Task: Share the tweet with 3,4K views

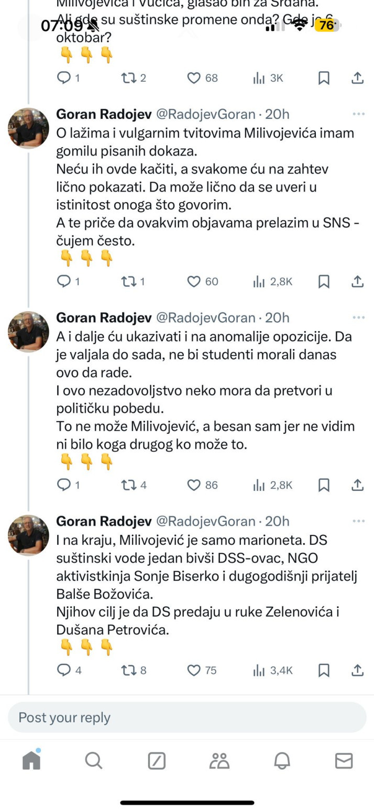Action: (x=357, y=670)
